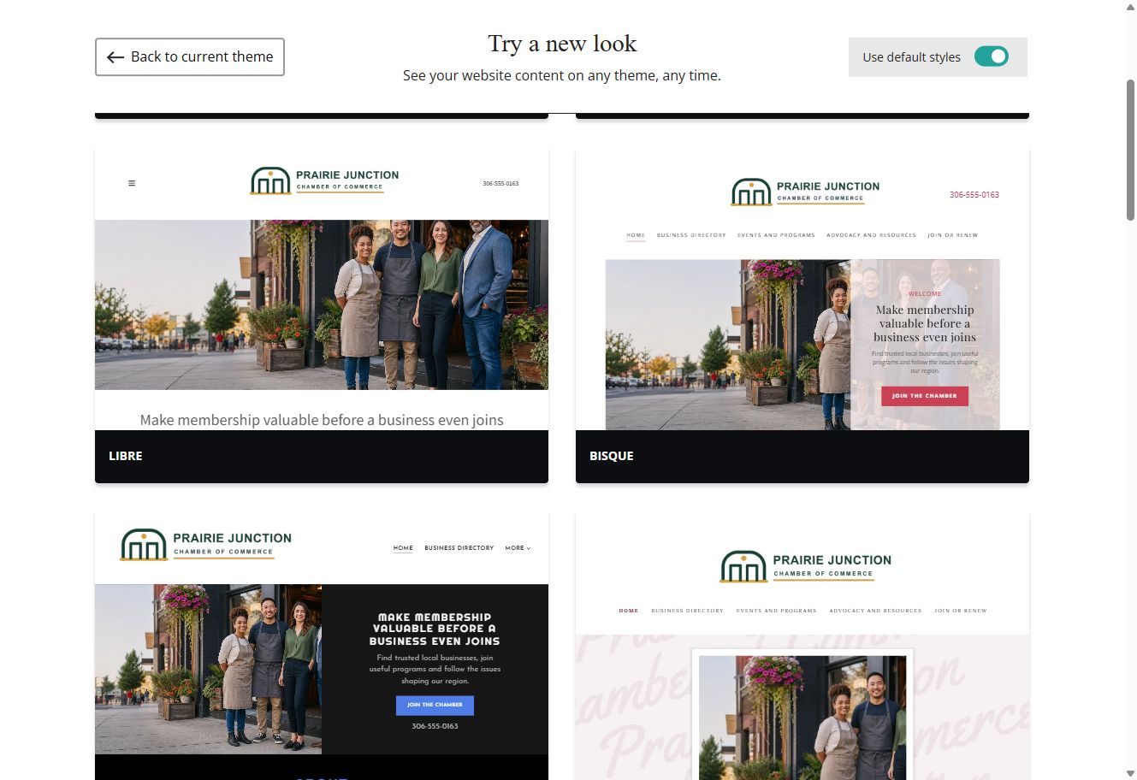Select Home in the bottom-right theme navigation
This screenshot has width=1137, height=780.
tap(629, 611)
